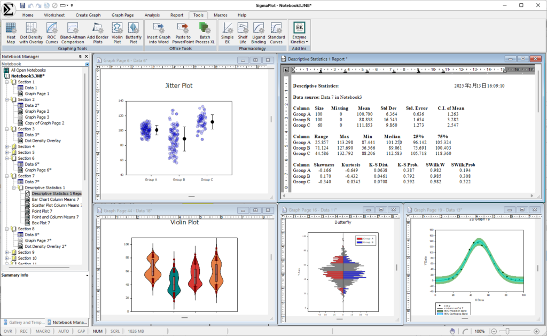This screenshot has width=547, height=336.
Task: Open the Create Graph tab
Action: [x=89, y=15]
